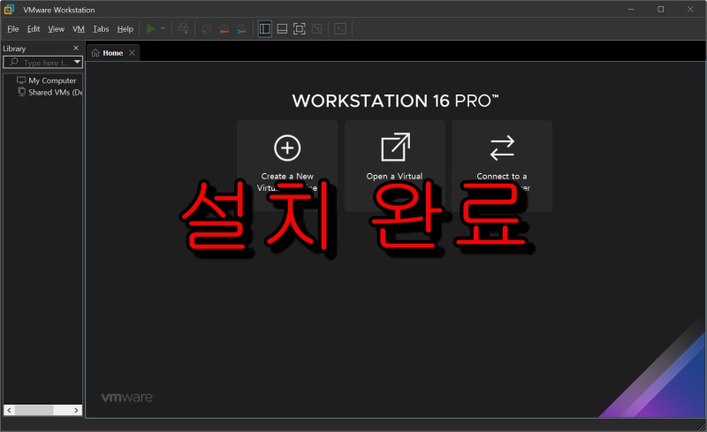707x432 pixels.
Task: Click Send Ctrl+Alt+Del toolbar icon
Action: (x=184, y=29)
